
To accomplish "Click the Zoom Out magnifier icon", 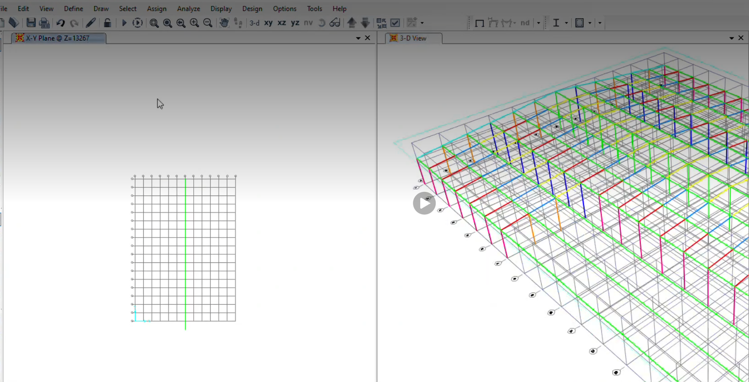I will tap(208, 22).
